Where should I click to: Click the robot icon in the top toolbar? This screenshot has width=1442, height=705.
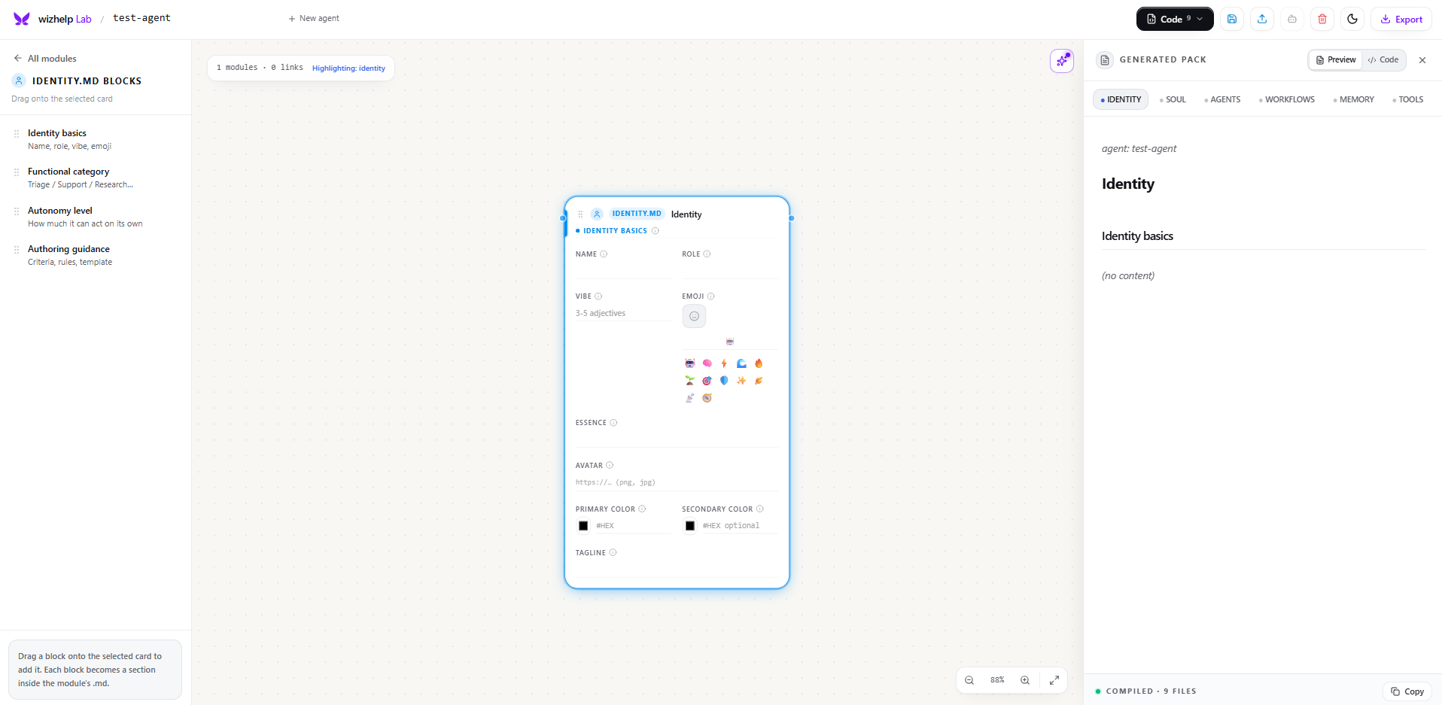point(1292,19)
